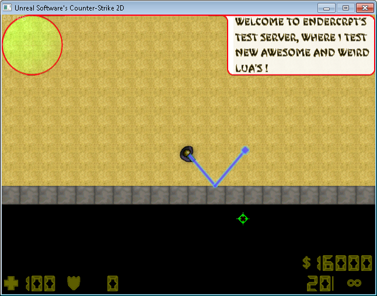Click the green crosshair cursor
377x296 pixels.
point(243,219)
